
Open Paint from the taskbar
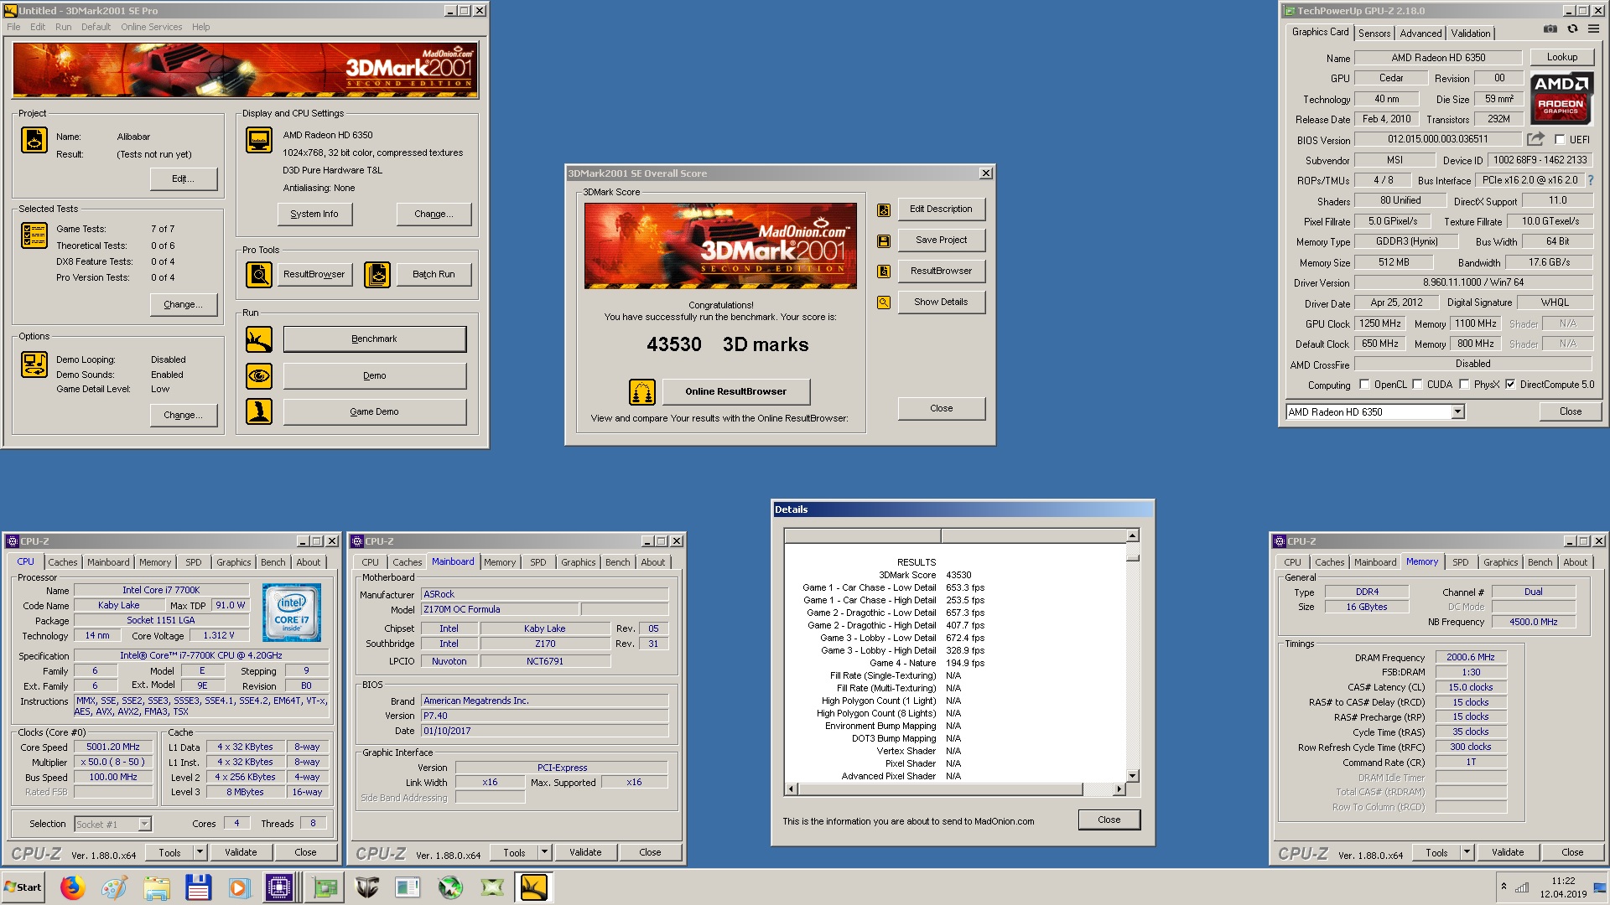pyautogui.click(x=114, y=887)
